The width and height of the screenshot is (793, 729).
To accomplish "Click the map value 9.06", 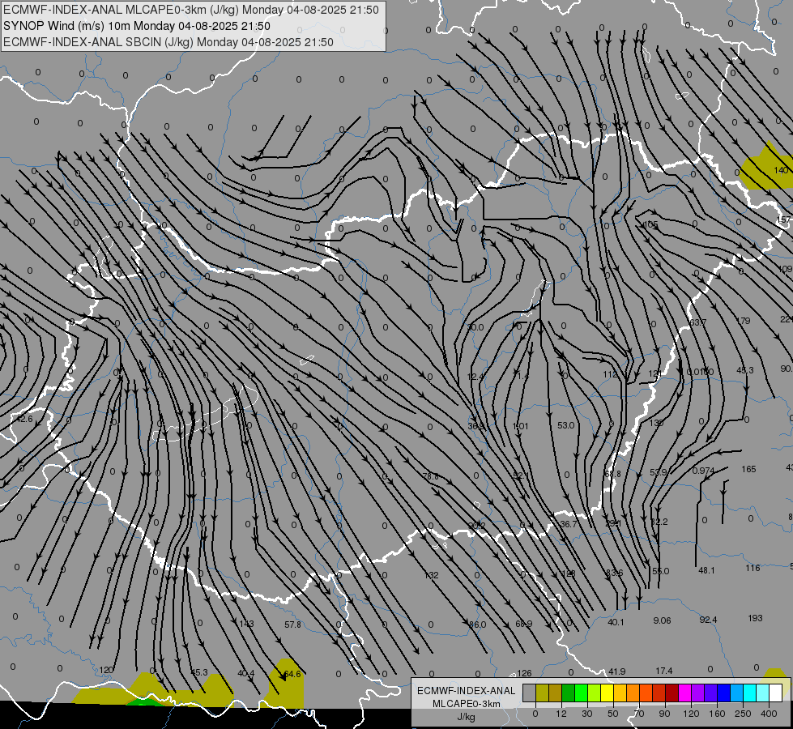I will pos(662,620).
